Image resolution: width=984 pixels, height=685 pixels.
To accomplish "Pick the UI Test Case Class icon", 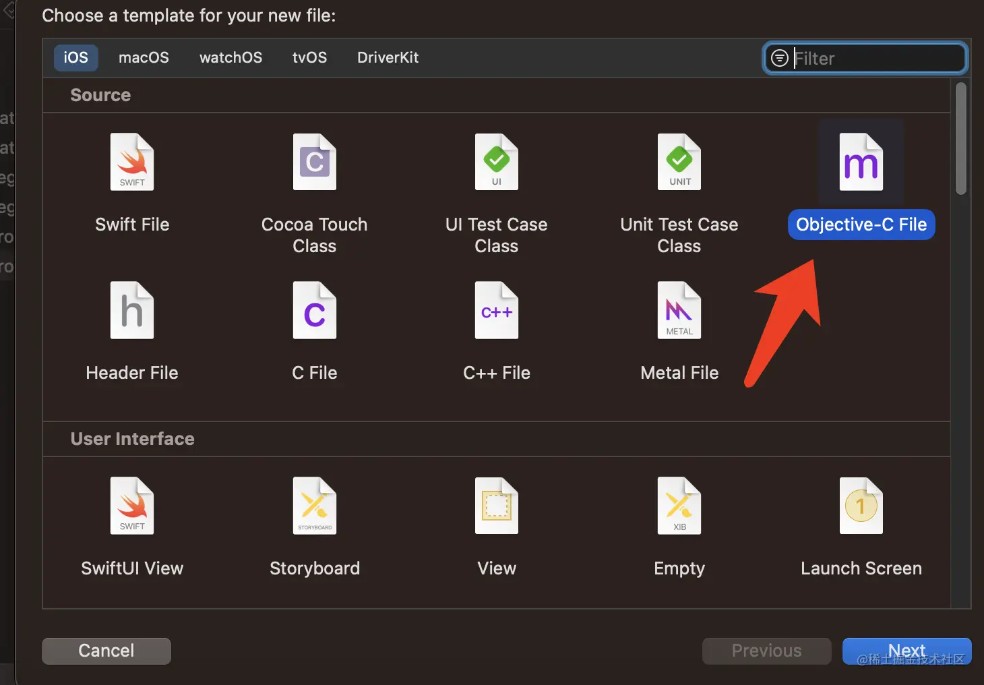I will (x=497, y=162).
